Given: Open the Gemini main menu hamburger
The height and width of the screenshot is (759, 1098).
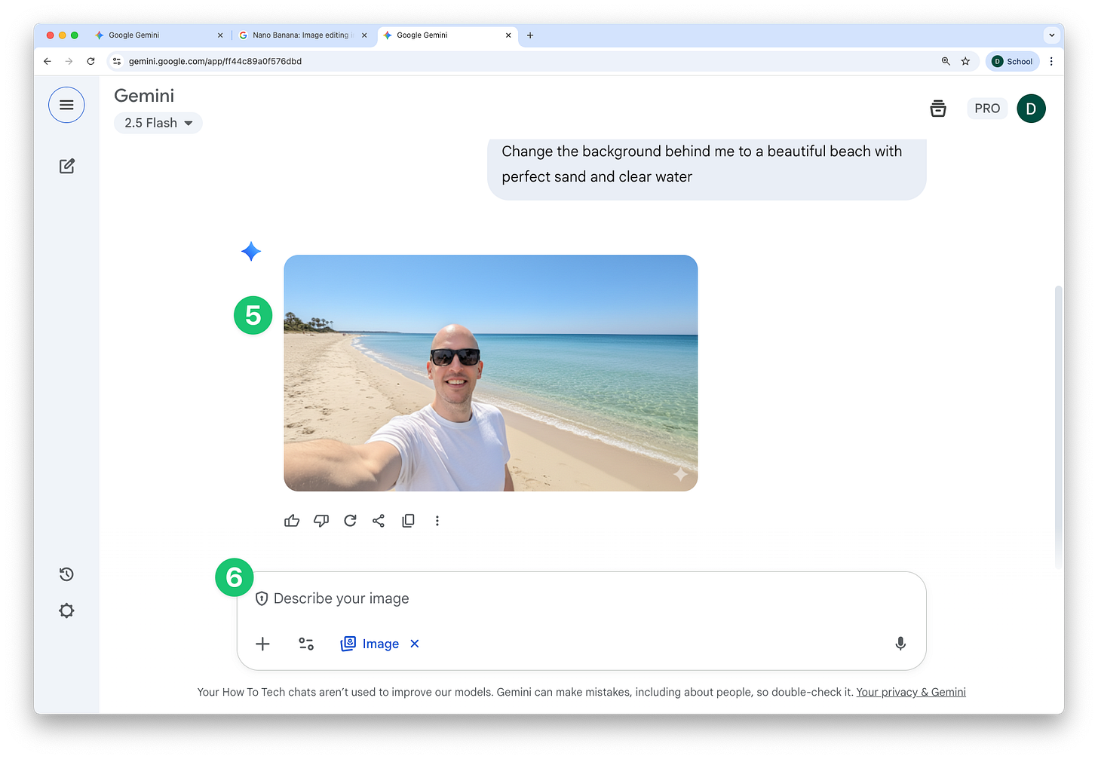Looking at the screenshot, I should 66,105.
